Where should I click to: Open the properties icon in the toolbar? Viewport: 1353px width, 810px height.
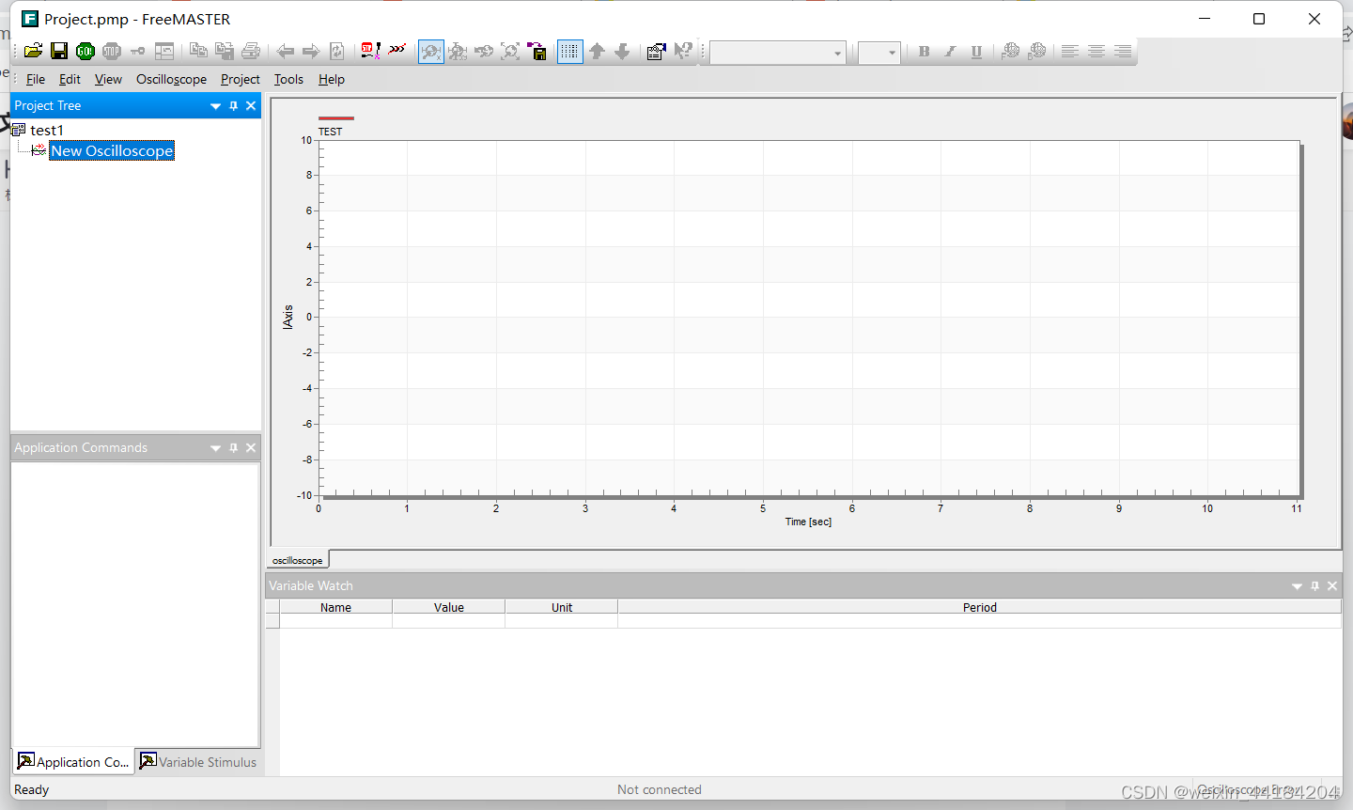pyautogui.click(x=657, y=51)
